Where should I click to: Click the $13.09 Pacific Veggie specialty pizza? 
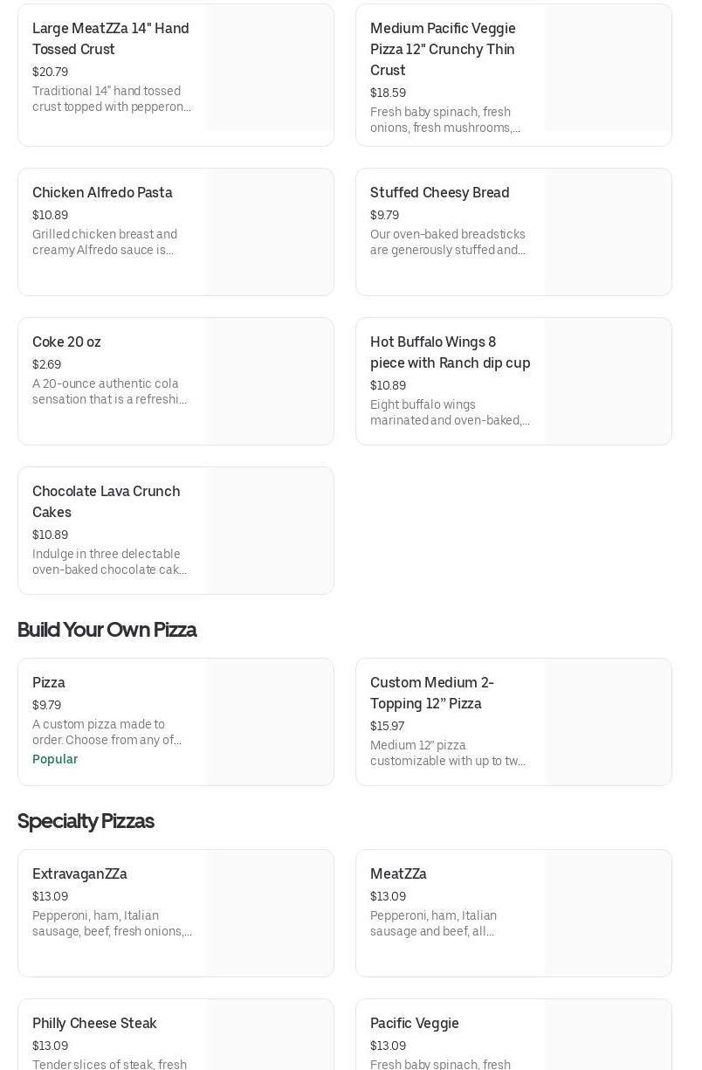414,1023
